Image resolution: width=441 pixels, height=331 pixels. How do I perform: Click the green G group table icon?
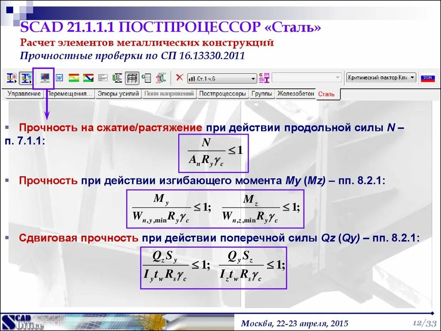(146, 78)
